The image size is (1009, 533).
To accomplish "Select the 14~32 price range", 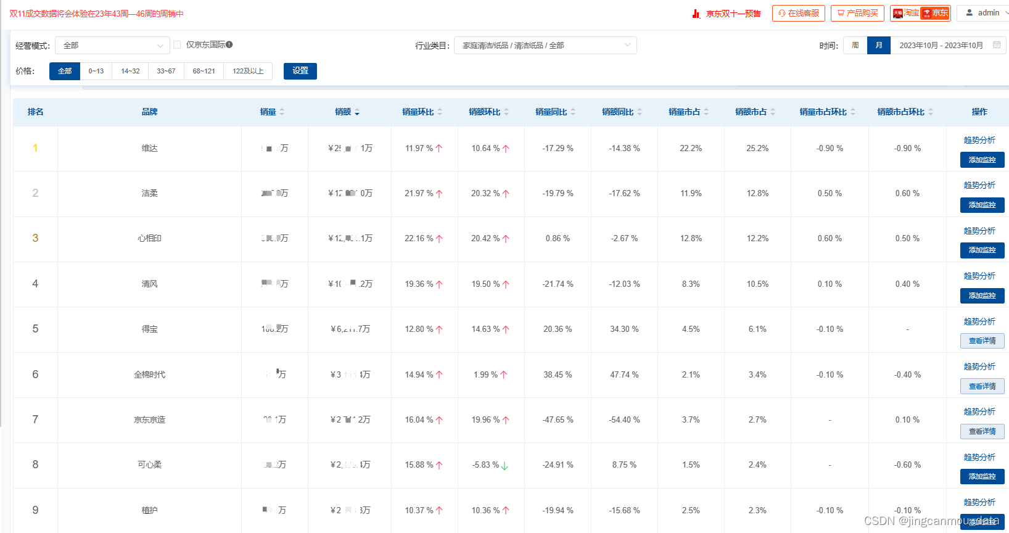I will (x=130, y=71).
